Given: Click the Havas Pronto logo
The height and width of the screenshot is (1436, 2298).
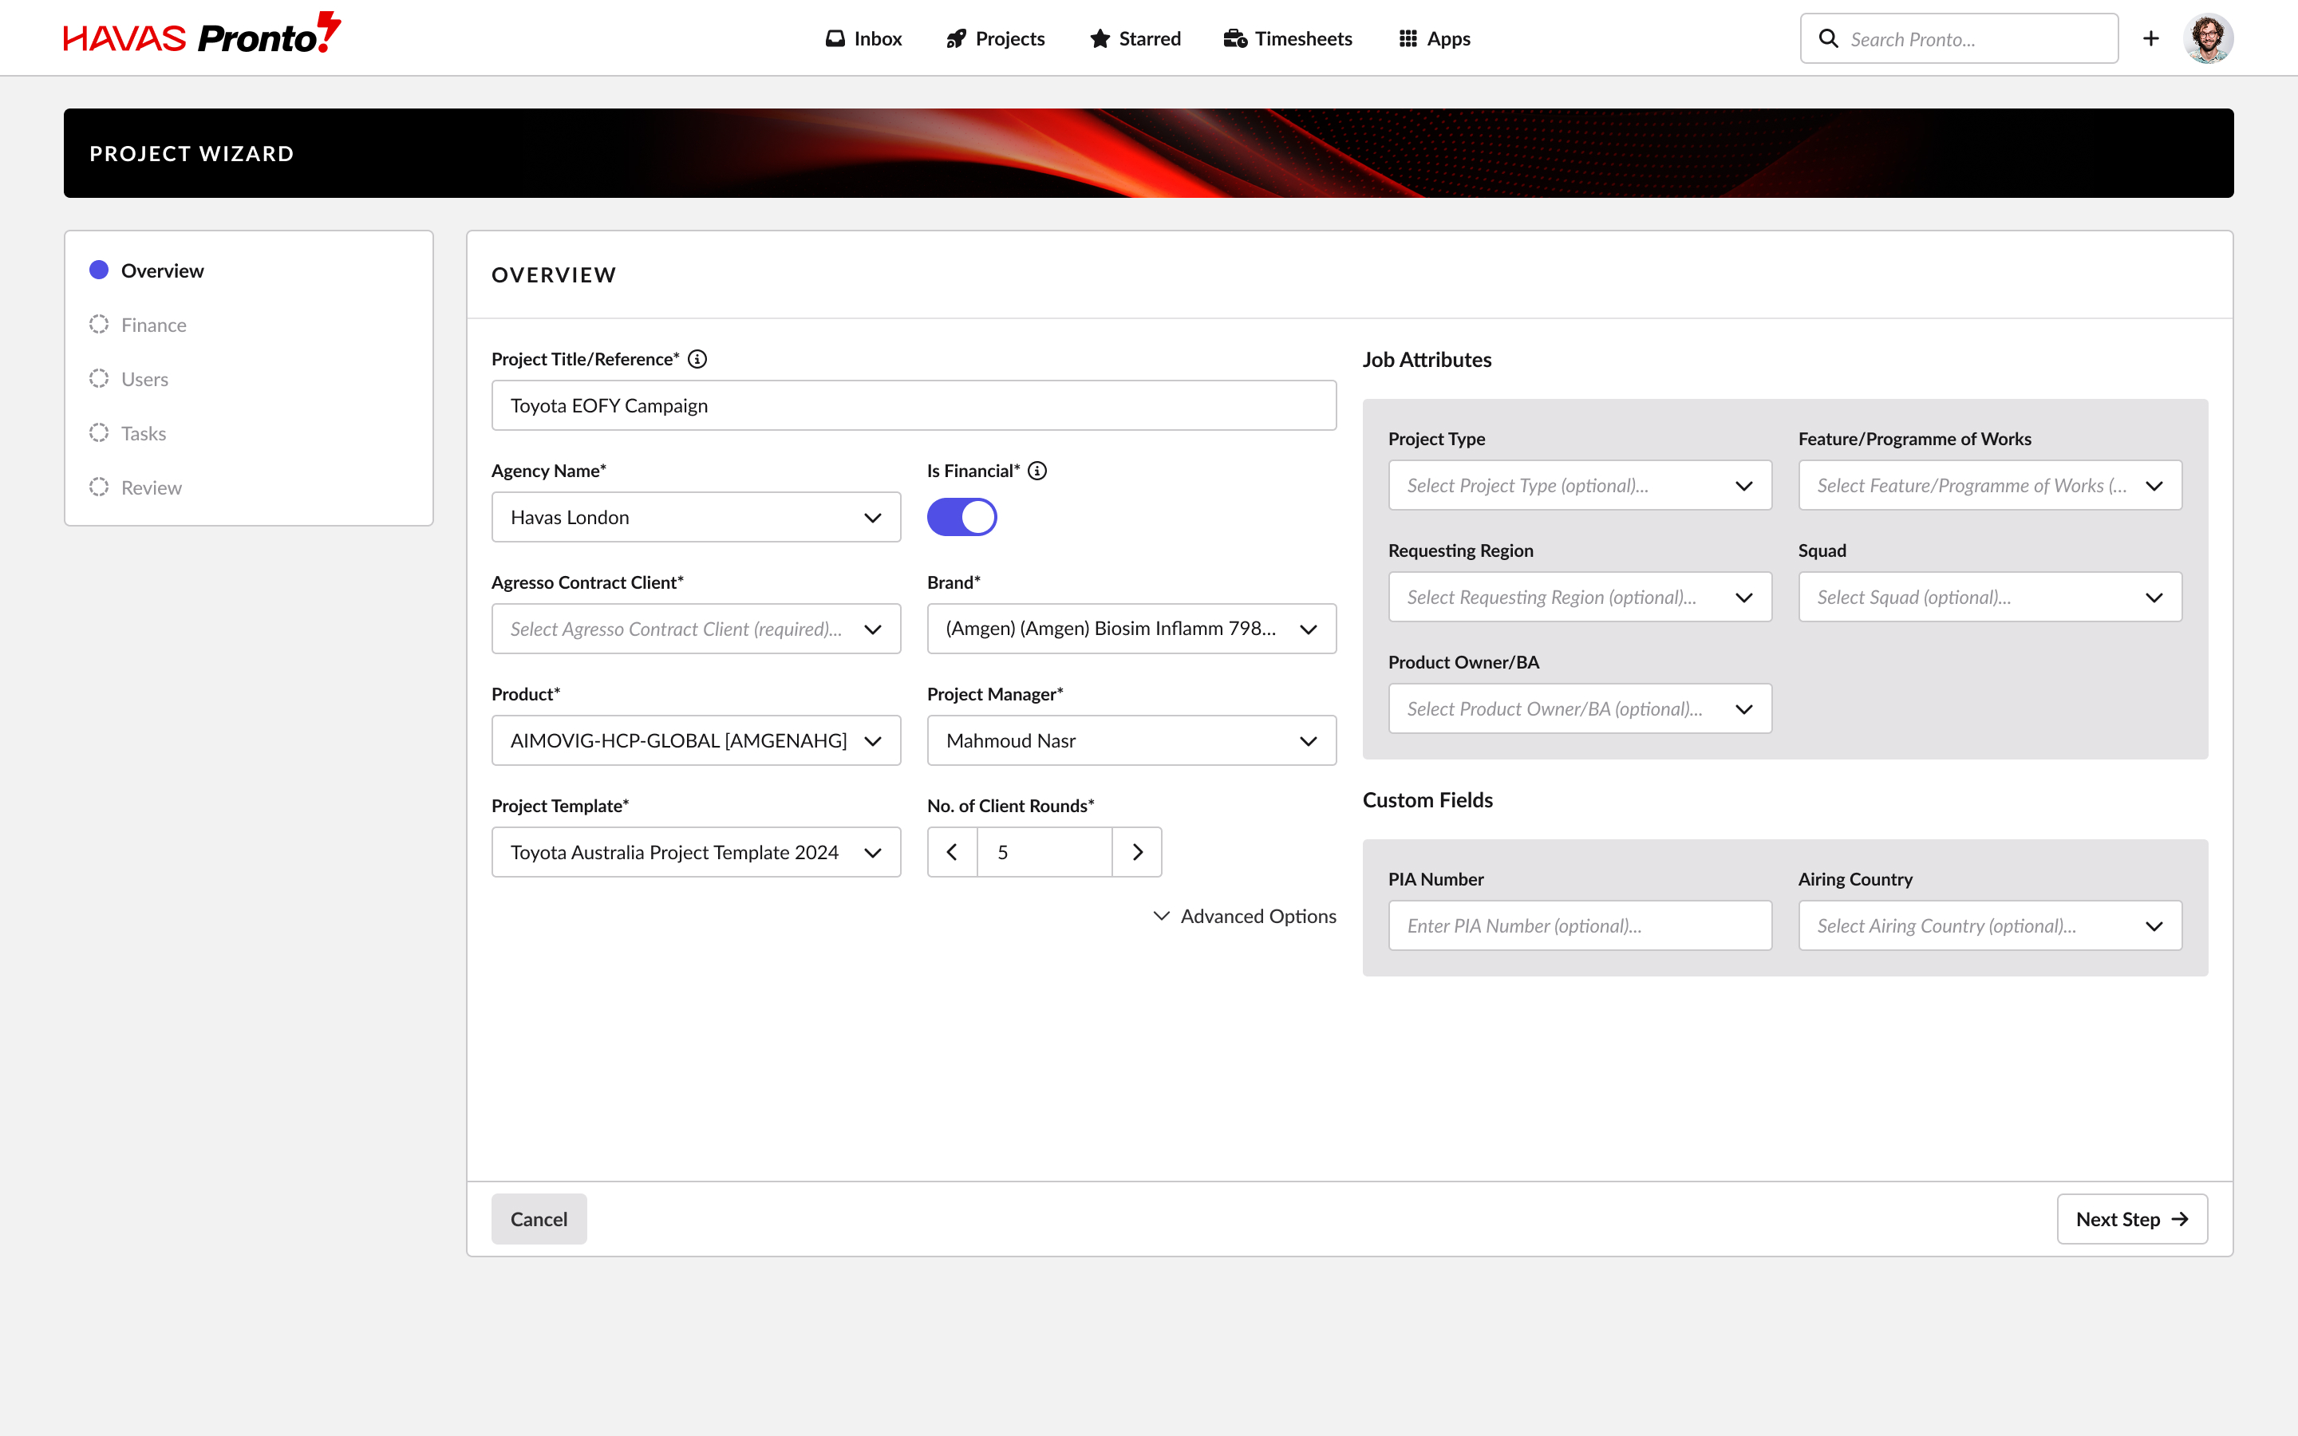Looking at the screenshot, I should point(202,35).
